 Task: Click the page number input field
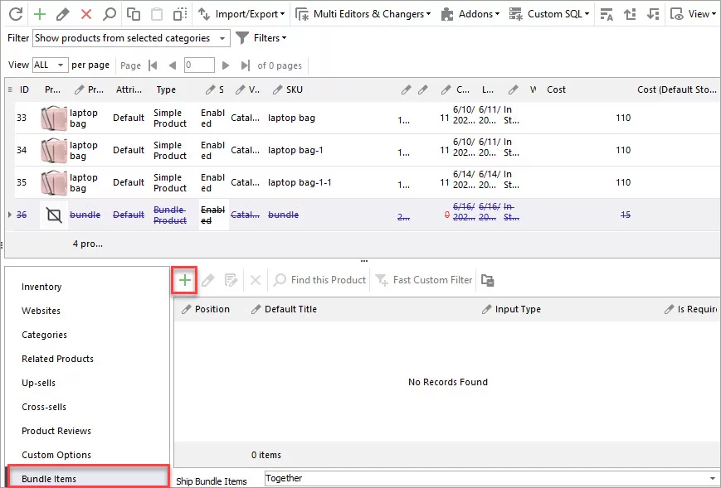199,65
